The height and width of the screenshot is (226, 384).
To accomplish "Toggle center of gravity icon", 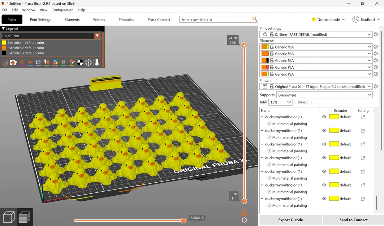I will pyautogui.click(x=80, y=63).
